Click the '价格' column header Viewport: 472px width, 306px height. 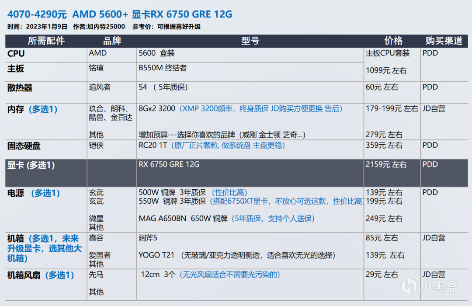[393, 41]
